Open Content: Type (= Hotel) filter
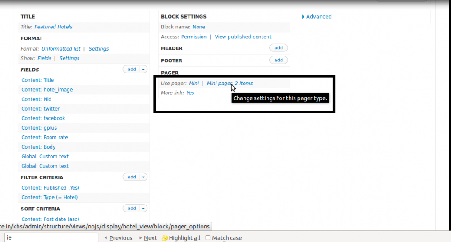Viewport: 451px width, 242px height. click(x=50, y=197)
